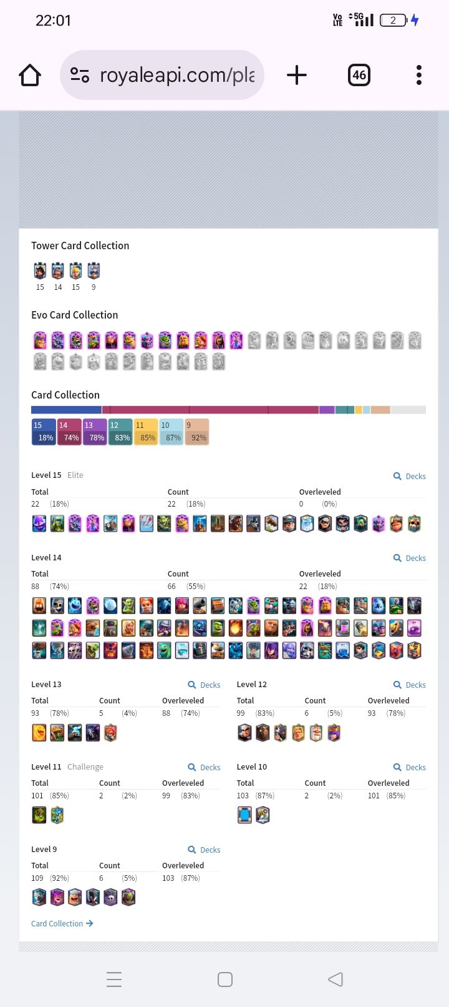This screenshot has height=1007, width=449.
Task: Open the browser three-dot menu
Action: coord(419,75)
